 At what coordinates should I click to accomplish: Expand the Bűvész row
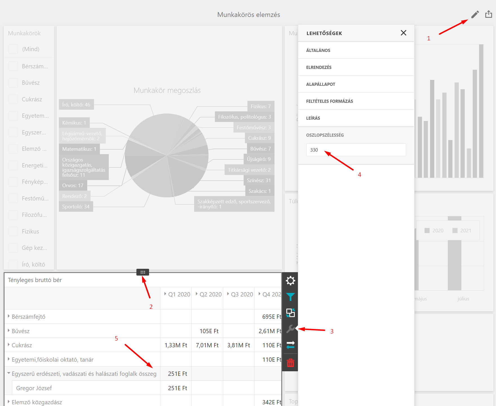[9, 331]
